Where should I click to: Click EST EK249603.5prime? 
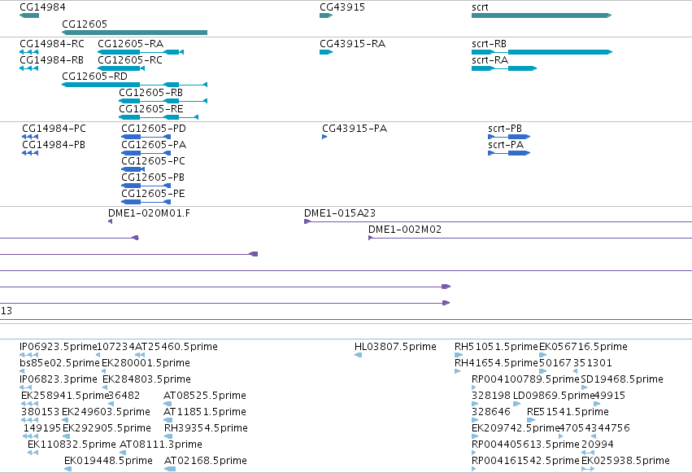[65, 420]
